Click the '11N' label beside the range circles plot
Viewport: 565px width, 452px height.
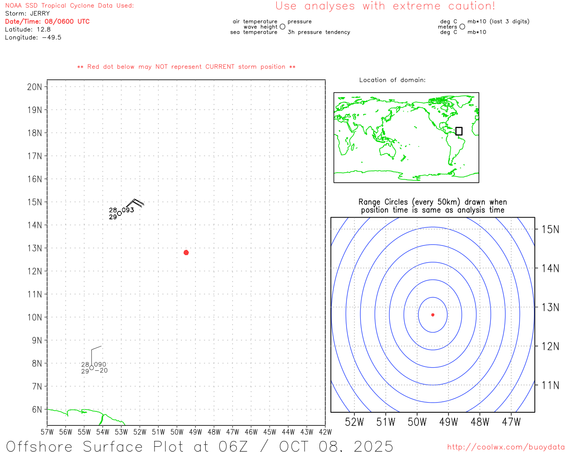(550, 385)
